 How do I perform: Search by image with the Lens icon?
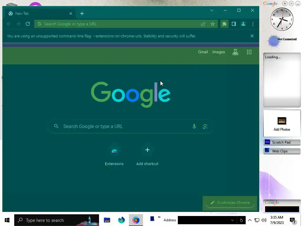[x=205, y=126]
